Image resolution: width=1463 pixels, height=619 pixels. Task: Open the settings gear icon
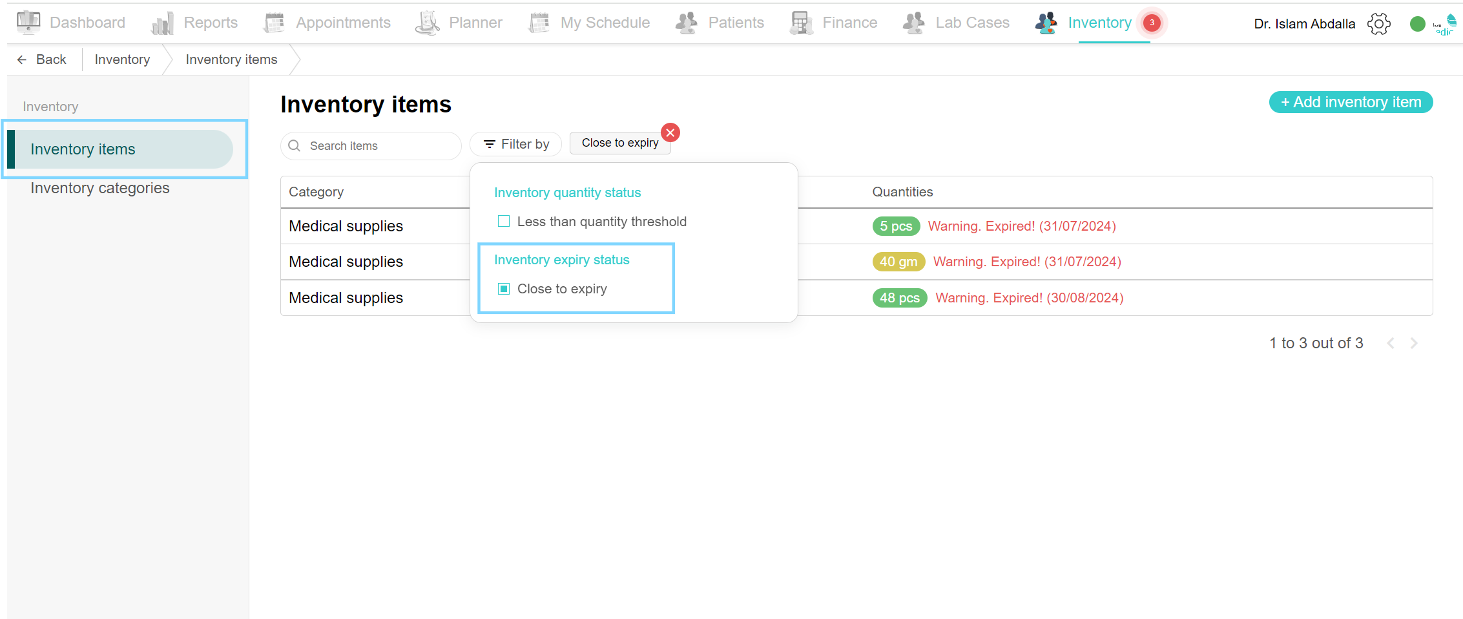[1378, 24]
